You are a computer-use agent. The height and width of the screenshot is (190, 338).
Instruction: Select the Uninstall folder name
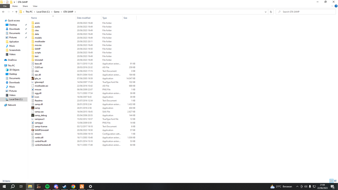tap(39, 60)
